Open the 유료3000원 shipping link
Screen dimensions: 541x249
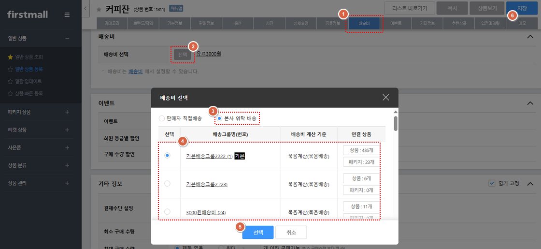pos(209,54)
